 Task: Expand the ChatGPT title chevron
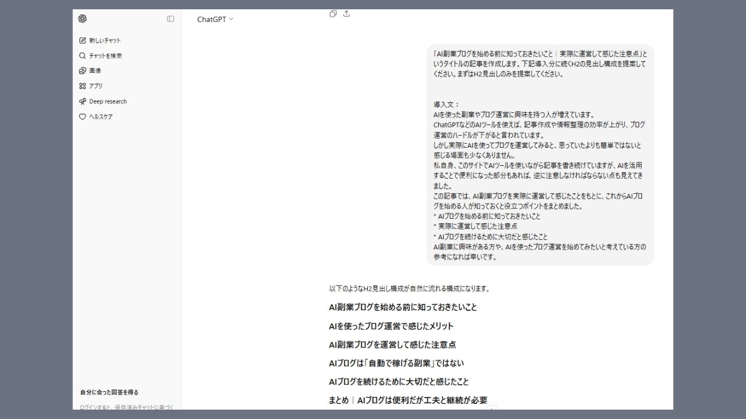pyautogui.click(x=231, y=19)
